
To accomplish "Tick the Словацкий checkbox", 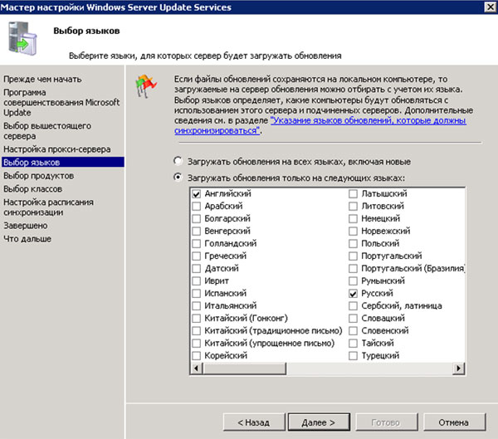I will 353,319.
